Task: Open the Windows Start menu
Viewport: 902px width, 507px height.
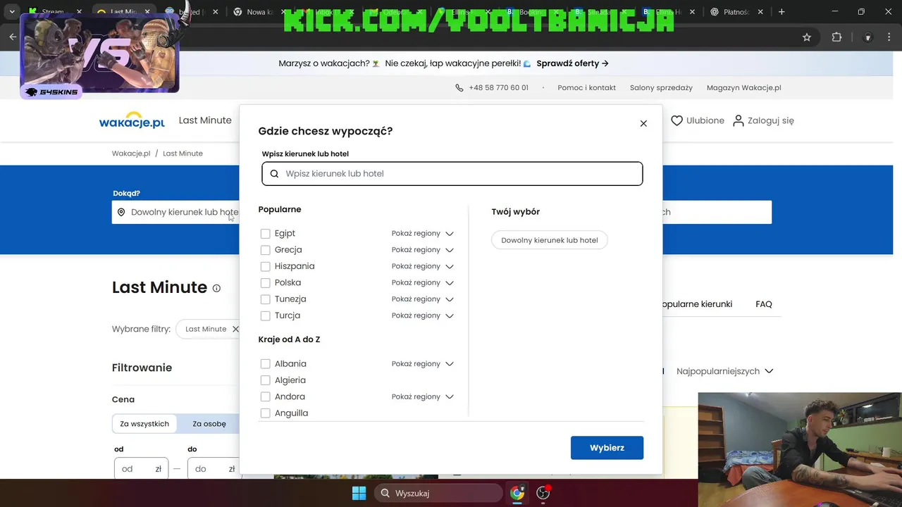Action: coord(359,493)
